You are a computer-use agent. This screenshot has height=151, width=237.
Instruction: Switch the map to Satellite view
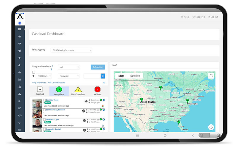point(135,76)
